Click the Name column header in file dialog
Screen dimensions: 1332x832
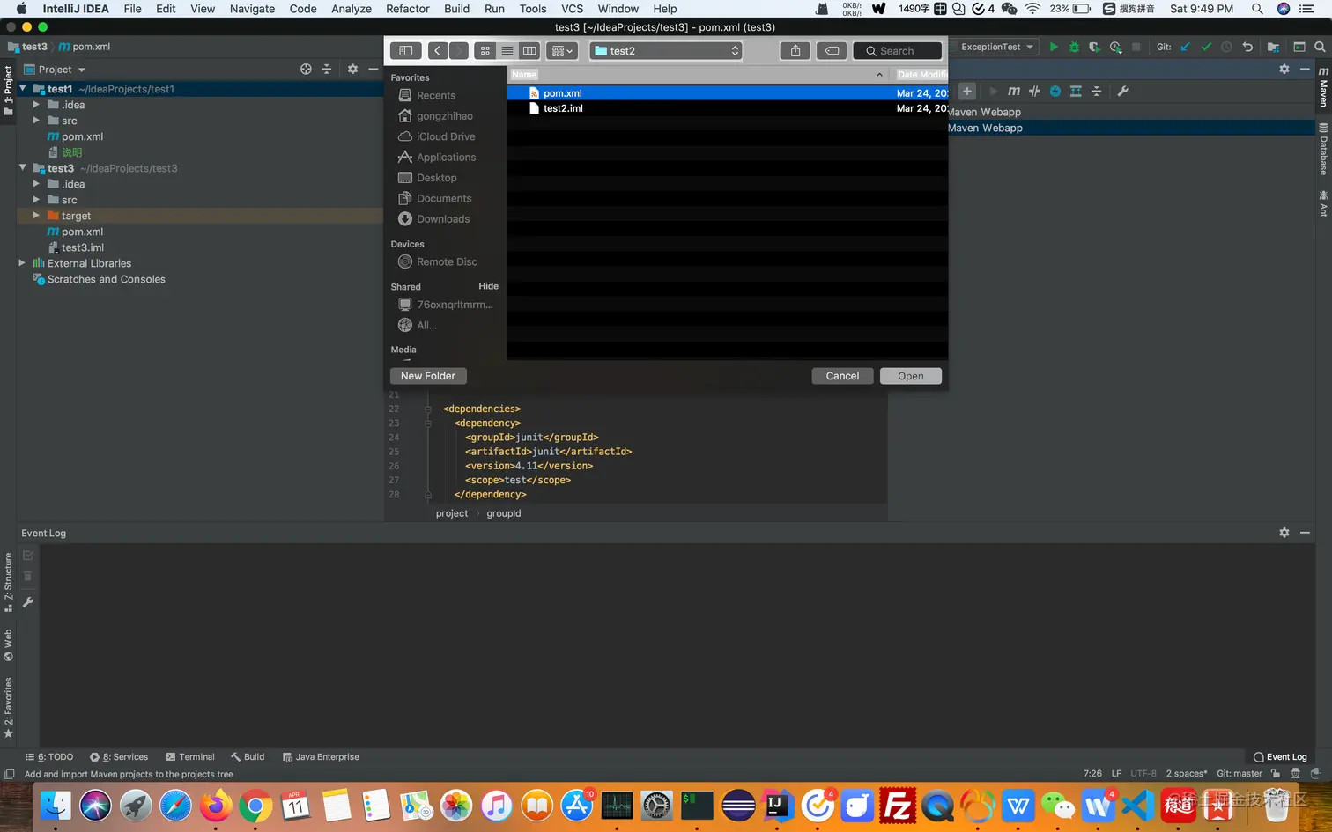coord(524,75)
